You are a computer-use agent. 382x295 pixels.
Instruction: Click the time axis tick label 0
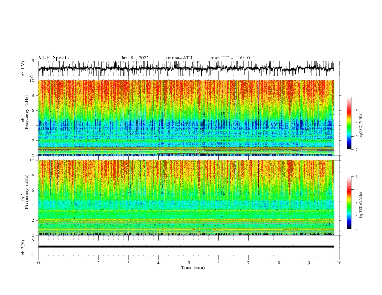[x=38, y=263]
